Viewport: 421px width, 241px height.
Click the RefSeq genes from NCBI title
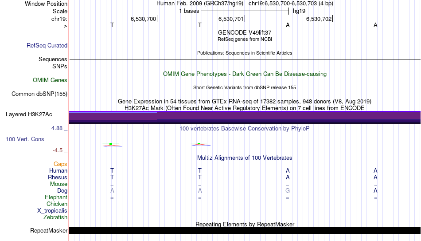tap(245, 39)
